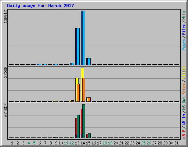Click day label 9 on the axis
This screenshot has width=188, height=147.
(56, 143)
